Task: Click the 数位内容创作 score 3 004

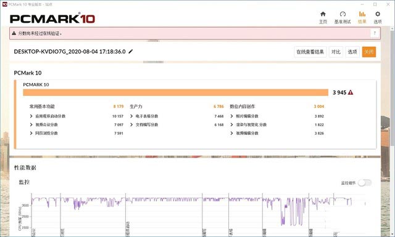Action: tap(319, 106)
